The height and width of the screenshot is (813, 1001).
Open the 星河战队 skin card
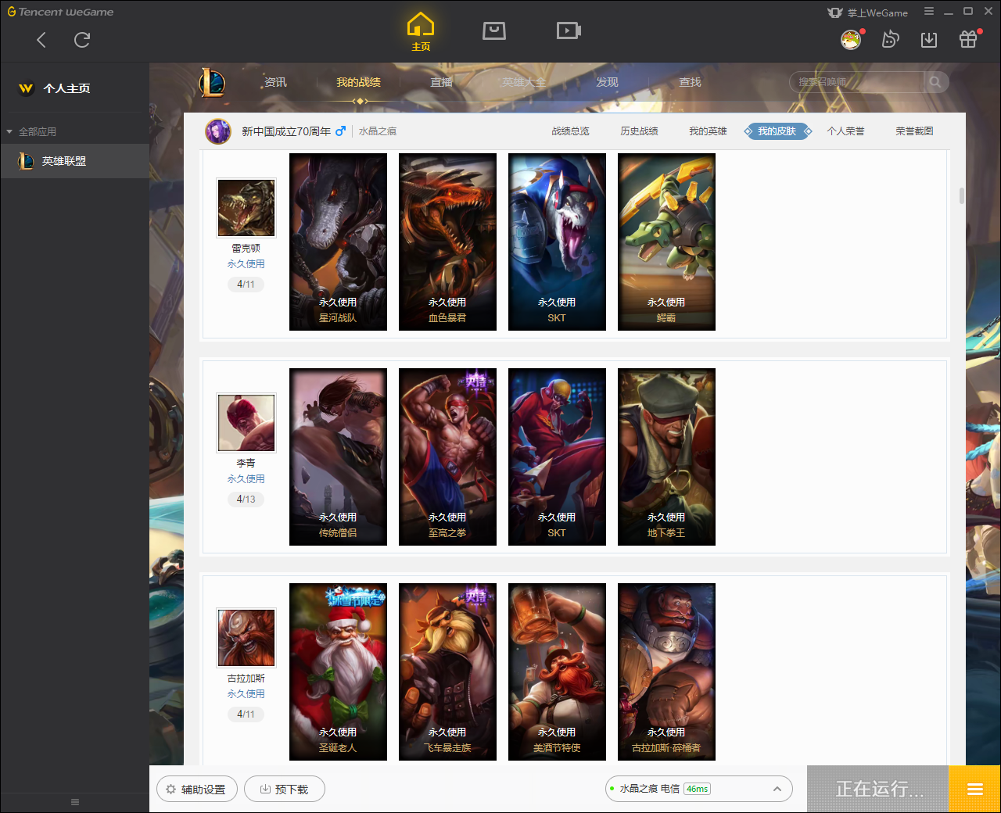click(x=338, y=242)
